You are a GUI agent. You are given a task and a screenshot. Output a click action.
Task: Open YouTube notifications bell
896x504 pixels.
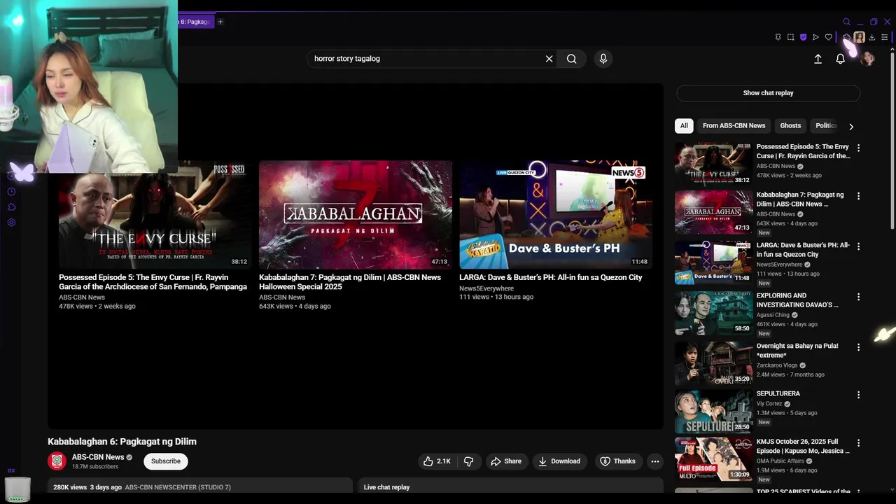[841, 59]
